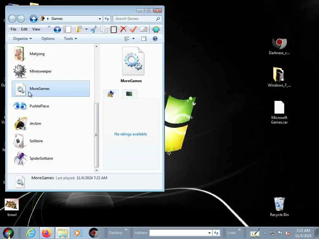Click the orange checkmark icon
The width and height of the screenshot is (319, 239).
pos(133,30)
